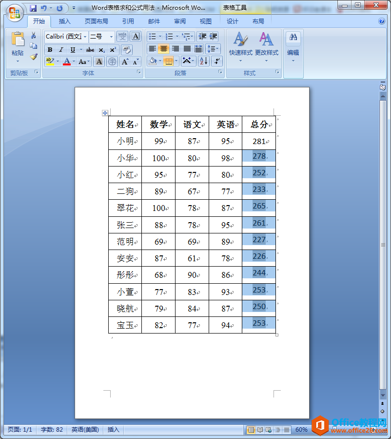Open table tools 设计 tab
391x439 pixels.
pyautogui.click(x=232, y=21)
